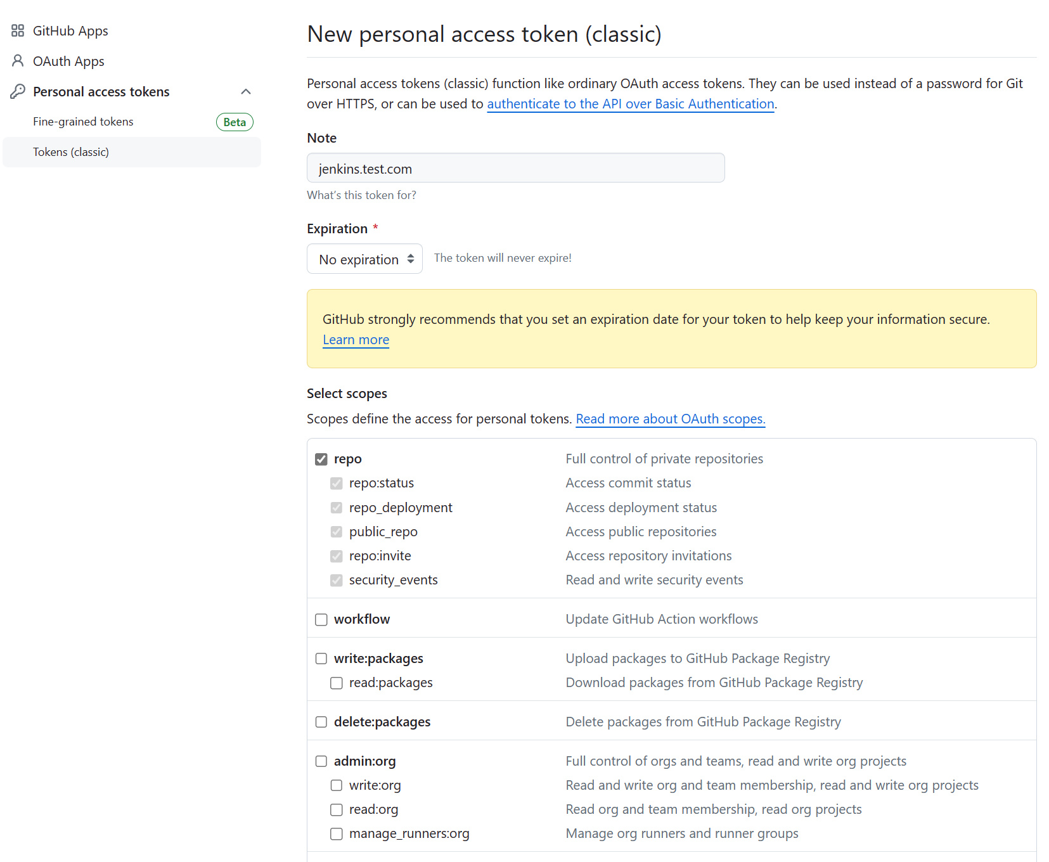The width and height of the screenshot is (1049, 862).
Task: Click the GitHub Apps grid icon
Action: point(18,30)
